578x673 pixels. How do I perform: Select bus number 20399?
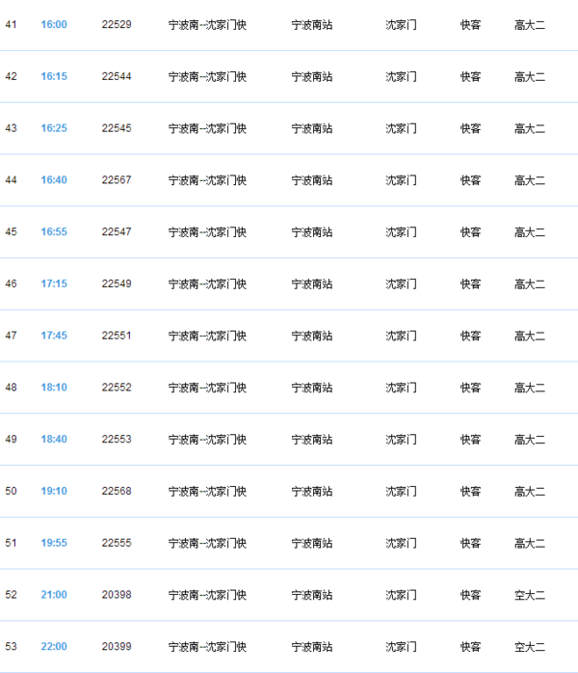tap(117, 646)
